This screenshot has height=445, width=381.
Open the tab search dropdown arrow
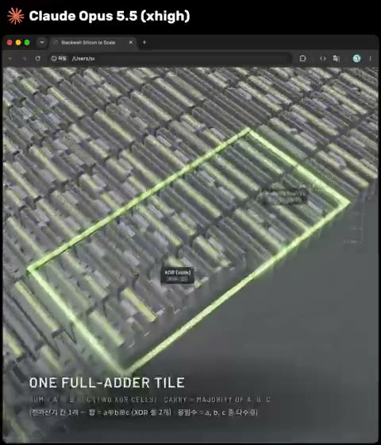pos(42,42)
